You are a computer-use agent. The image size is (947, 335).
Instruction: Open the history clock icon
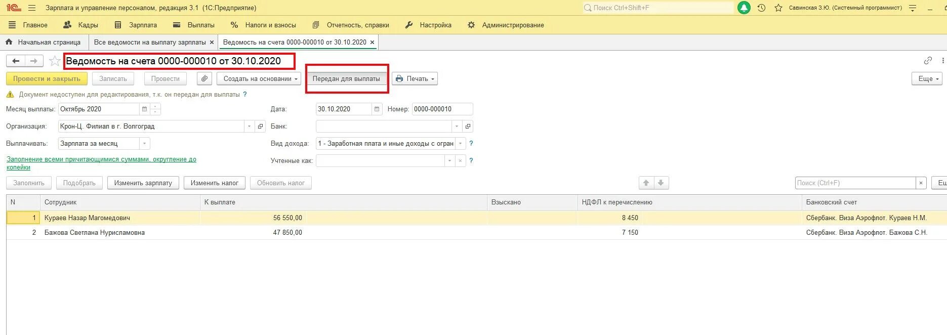pyautogui.click(x=761, y=8)
